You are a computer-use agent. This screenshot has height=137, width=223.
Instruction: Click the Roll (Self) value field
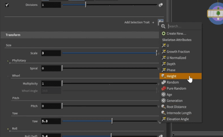51,135
